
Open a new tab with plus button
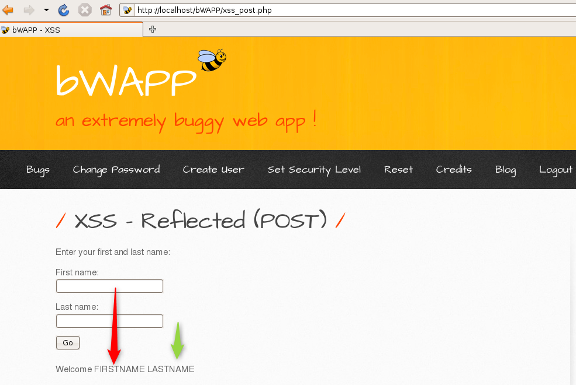[153, 29]
